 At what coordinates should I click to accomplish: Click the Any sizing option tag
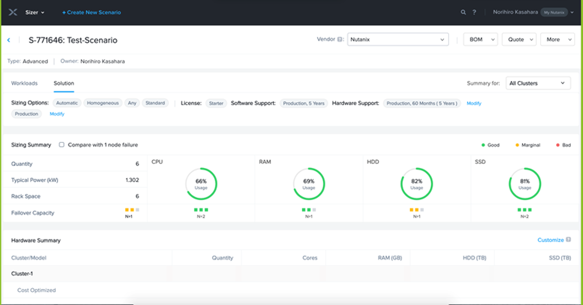pyautogui.click(x=132, y=103)
